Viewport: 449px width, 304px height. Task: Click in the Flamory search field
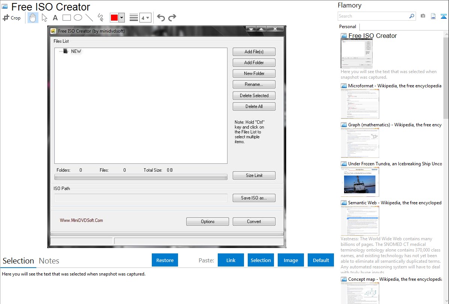coord(373,16)
